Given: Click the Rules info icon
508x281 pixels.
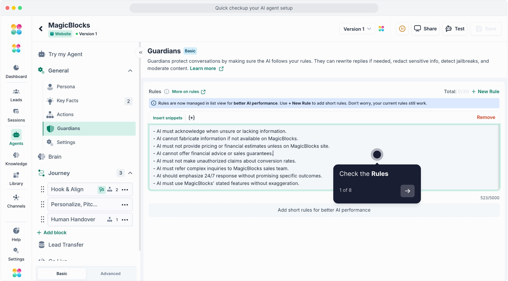Looking at the screenshot, I should pos(167,92).
